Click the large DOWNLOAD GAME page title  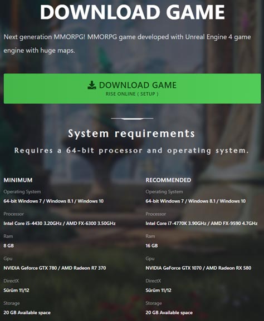coord(133,12)
